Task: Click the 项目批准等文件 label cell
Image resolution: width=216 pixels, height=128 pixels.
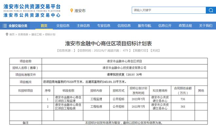Action: [26, 75]
